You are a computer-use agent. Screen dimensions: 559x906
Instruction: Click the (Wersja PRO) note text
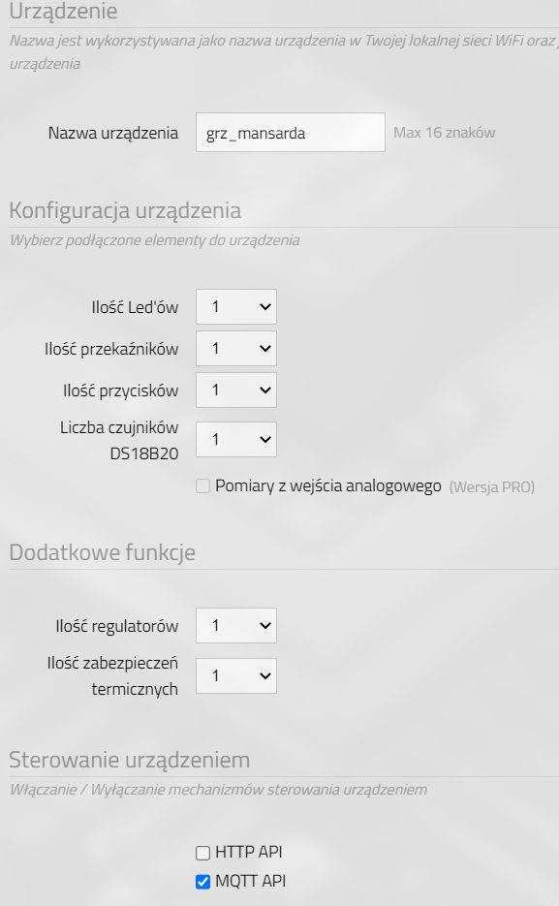pos(492,487)
